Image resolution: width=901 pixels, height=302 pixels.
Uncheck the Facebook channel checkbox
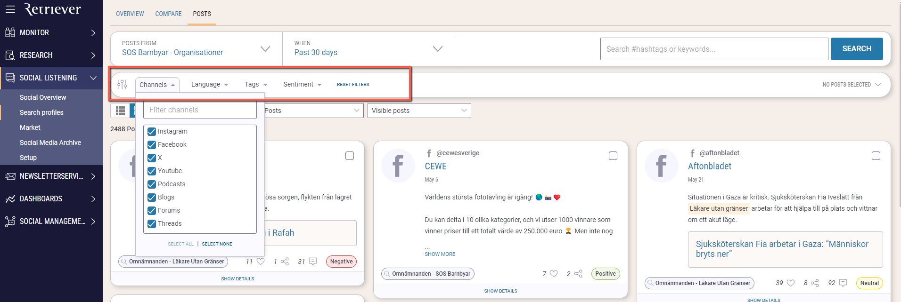(x=152, y=144)
